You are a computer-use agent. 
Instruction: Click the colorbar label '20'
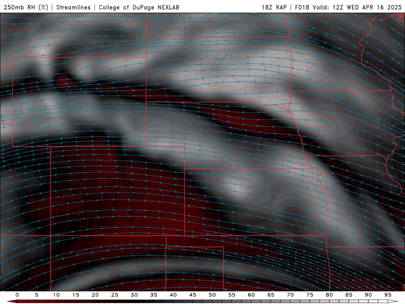(95, 295)
